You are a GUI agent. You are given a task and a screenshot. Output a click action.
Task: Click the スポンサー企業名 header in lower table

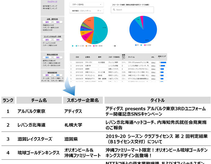(x=83, y=100)
